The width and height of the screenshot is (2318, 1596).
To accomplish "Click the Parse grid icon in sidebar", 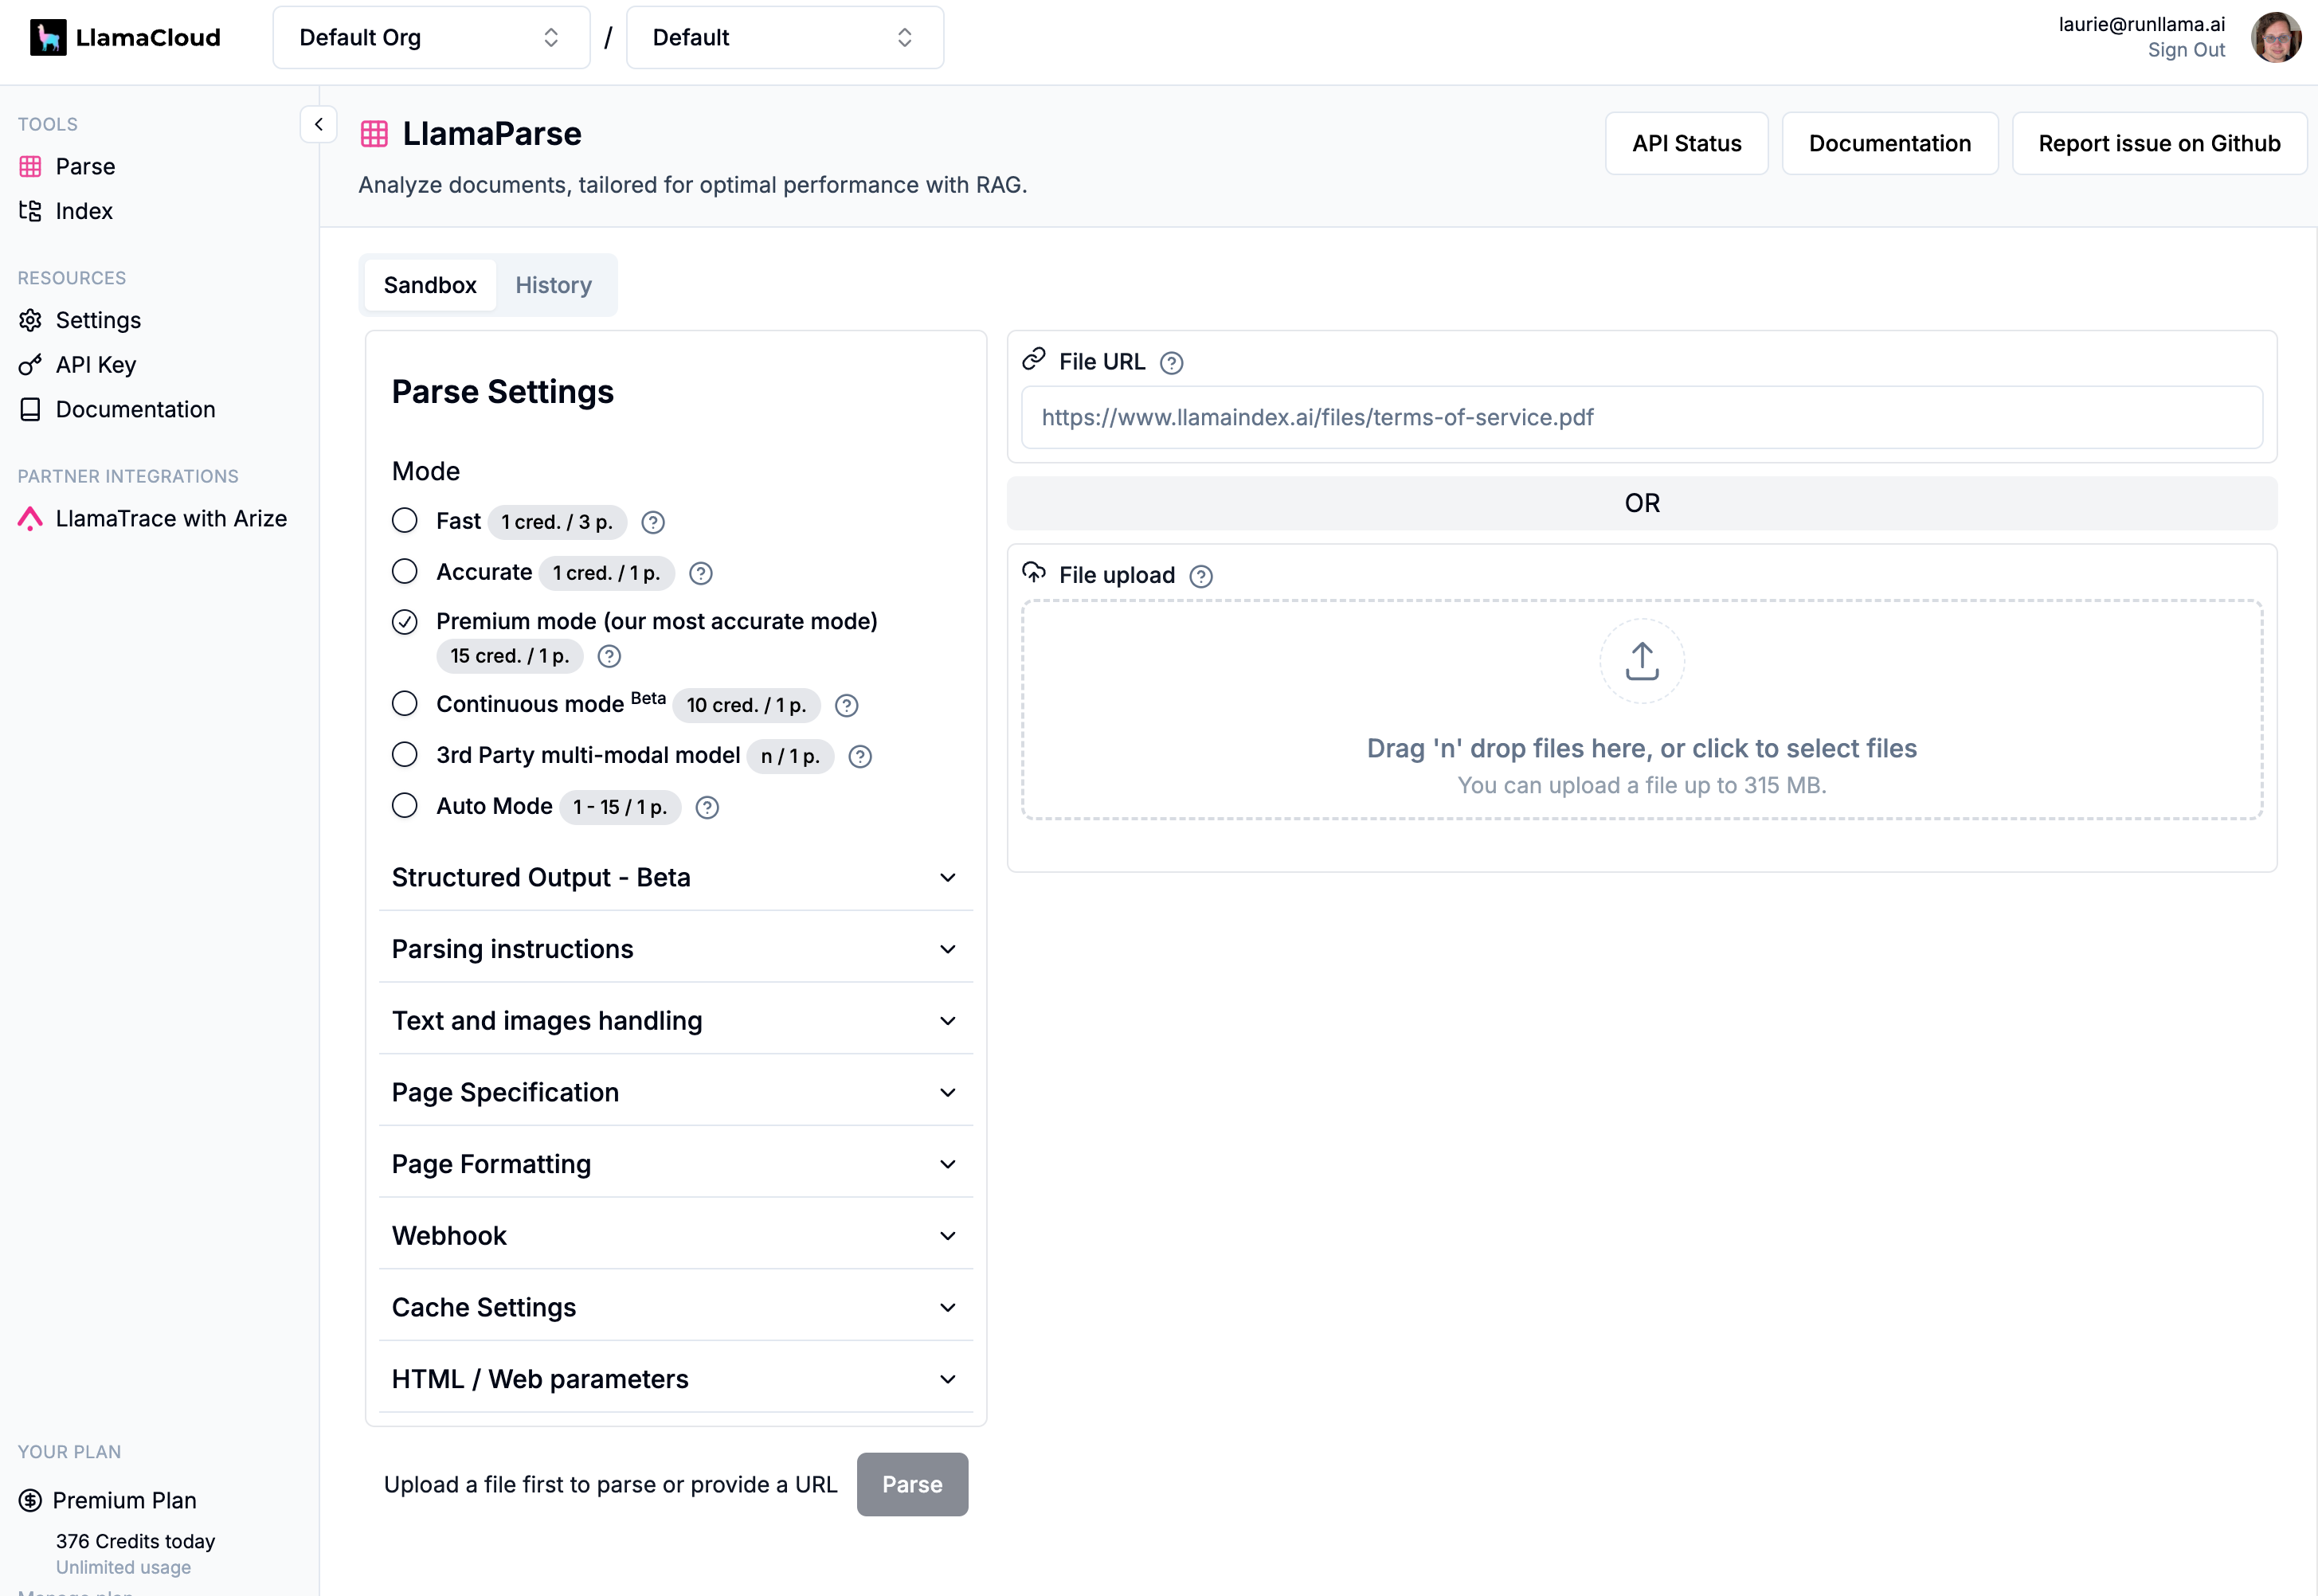I will (x=30, y=166).
